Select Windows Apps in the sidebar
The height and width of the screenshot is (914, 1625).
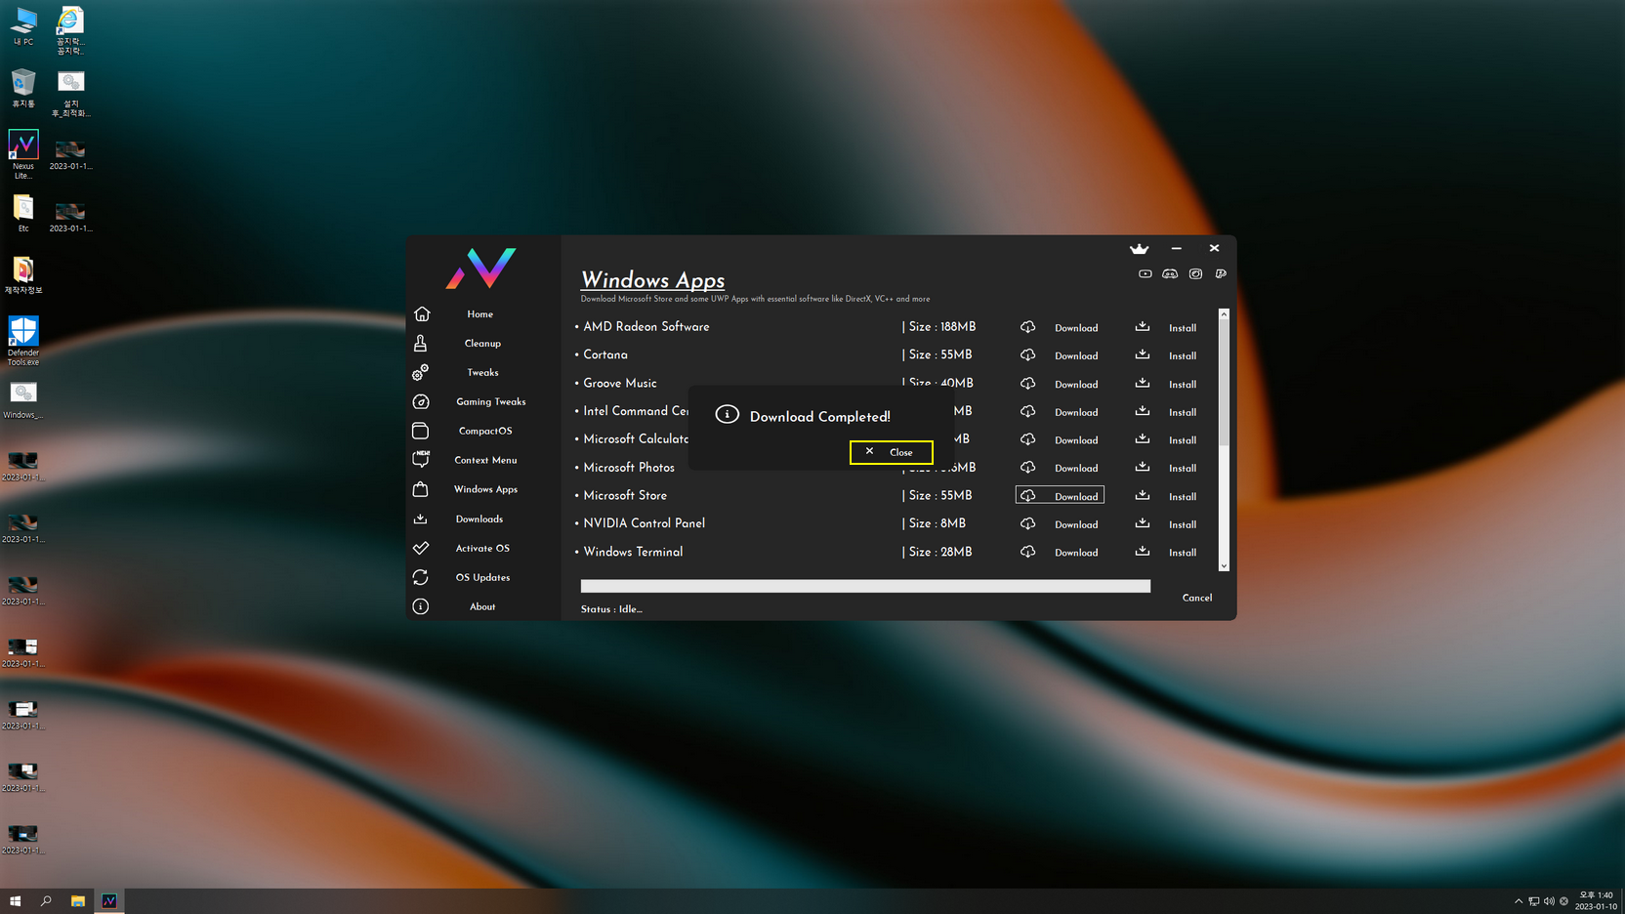pyautogui.click(x=485, y=489)
